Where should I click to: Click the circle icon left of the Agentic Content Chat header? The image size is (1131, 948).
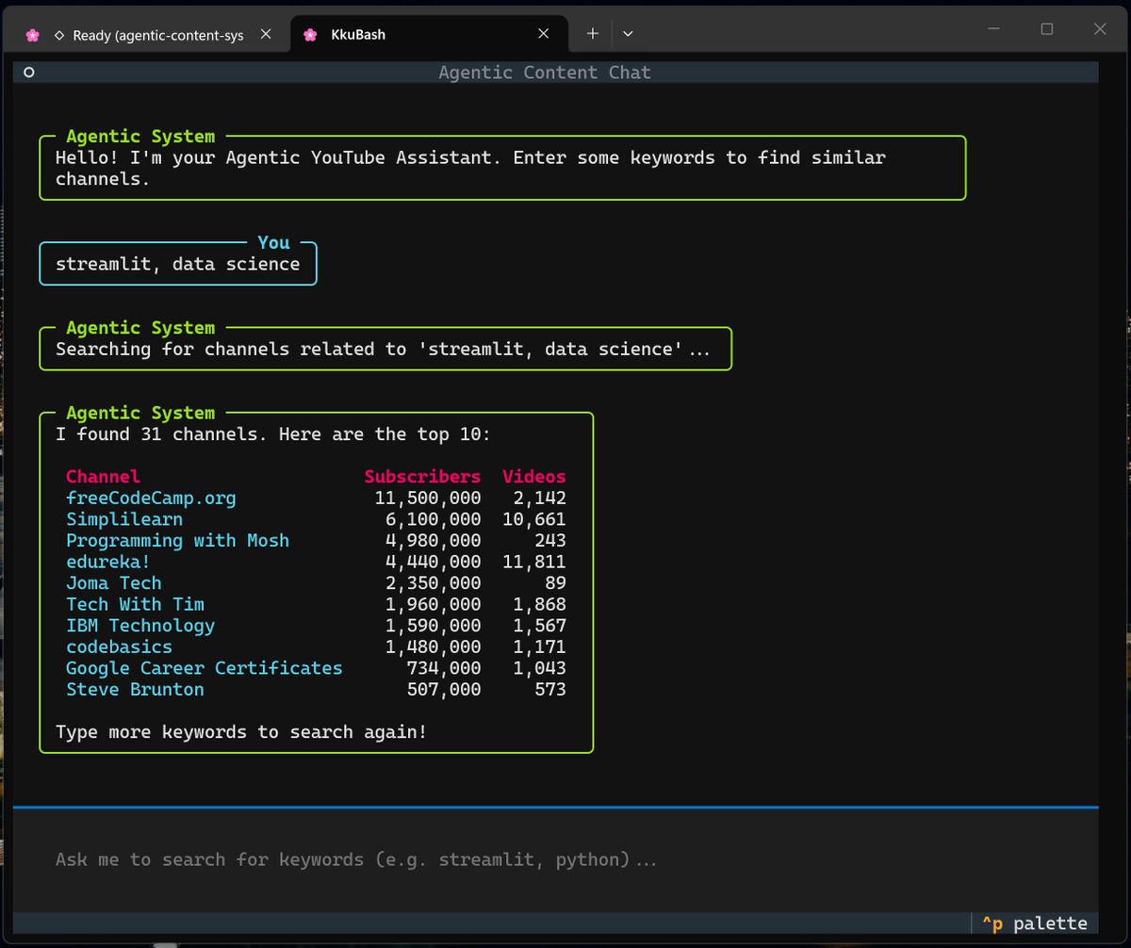point(28,73)
